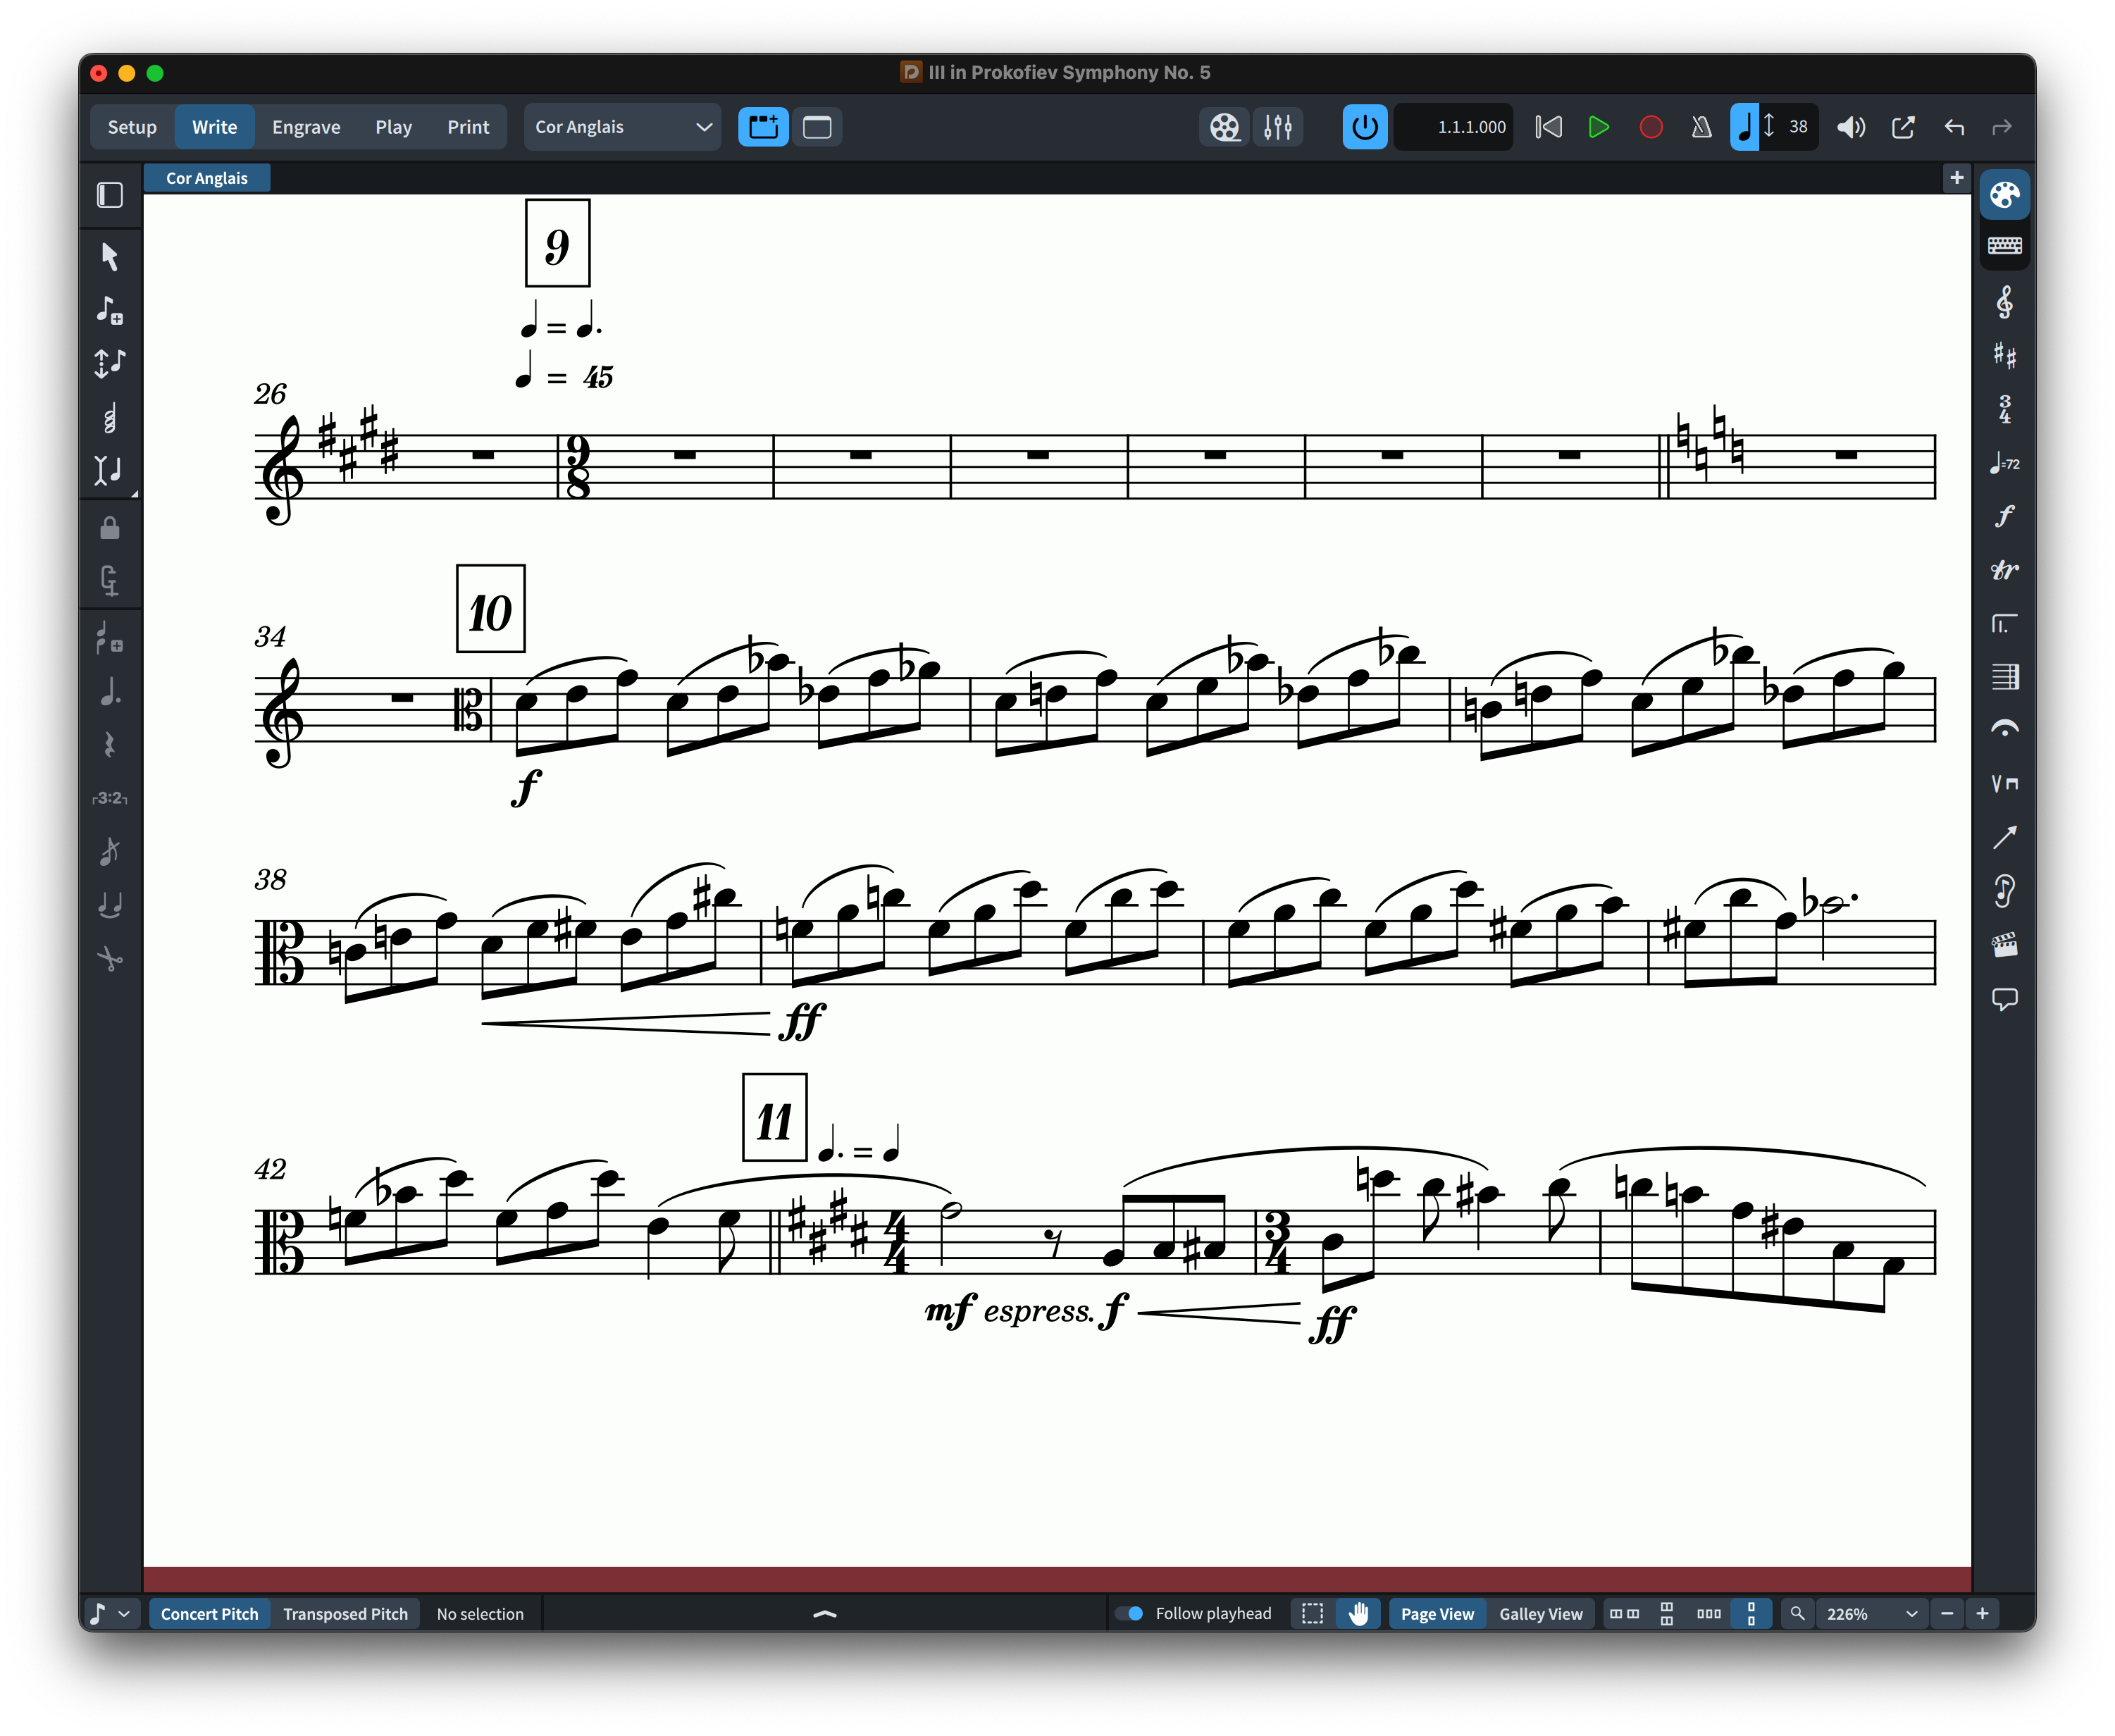Open video clapperboard panel
This screenshot has width=2115, height=1736.
2004,945
